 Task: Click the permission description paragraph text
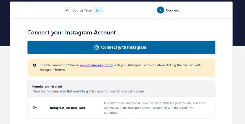pos(154,108)
